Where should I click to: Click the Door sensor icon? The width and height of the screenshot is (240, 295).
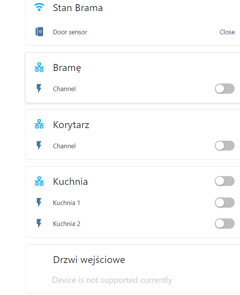[39, 32]
